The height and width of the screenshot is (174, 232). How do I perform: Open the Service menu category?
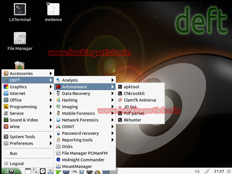[x=28, y=113]
